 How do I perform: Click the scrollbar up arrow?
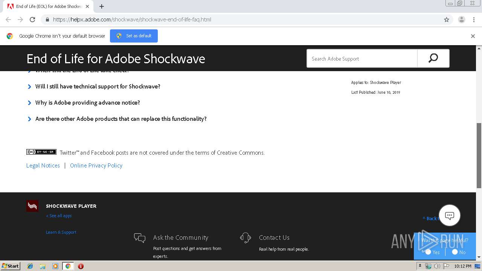coord(479,48)
